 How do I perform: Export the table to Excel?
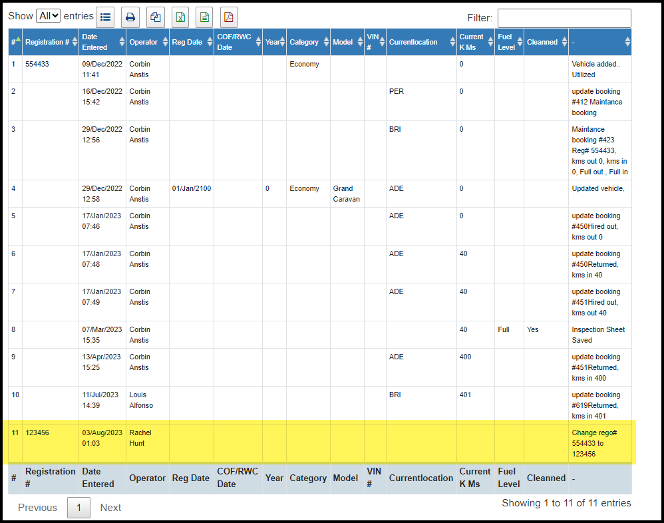[x=180, y=17]
